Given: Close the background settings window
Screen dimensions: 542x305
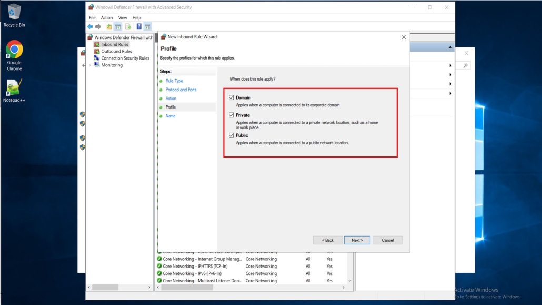Looking at the screenshot, I should 466,53.
